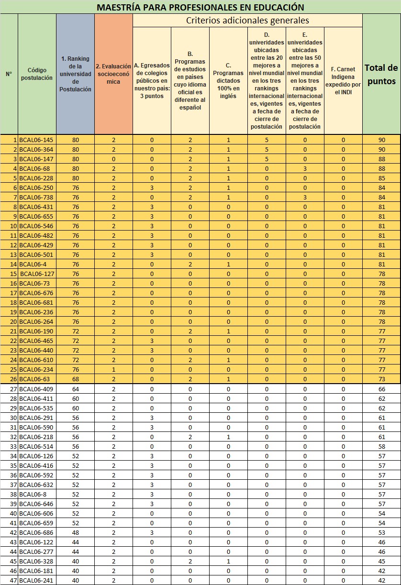Select the Carnet Indígena column header
The height and width of the screenshot is (585, 401).
(343, 81)
